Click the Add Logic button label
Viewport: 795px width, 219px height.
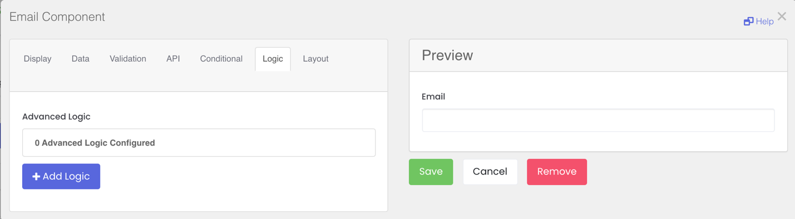66,176
